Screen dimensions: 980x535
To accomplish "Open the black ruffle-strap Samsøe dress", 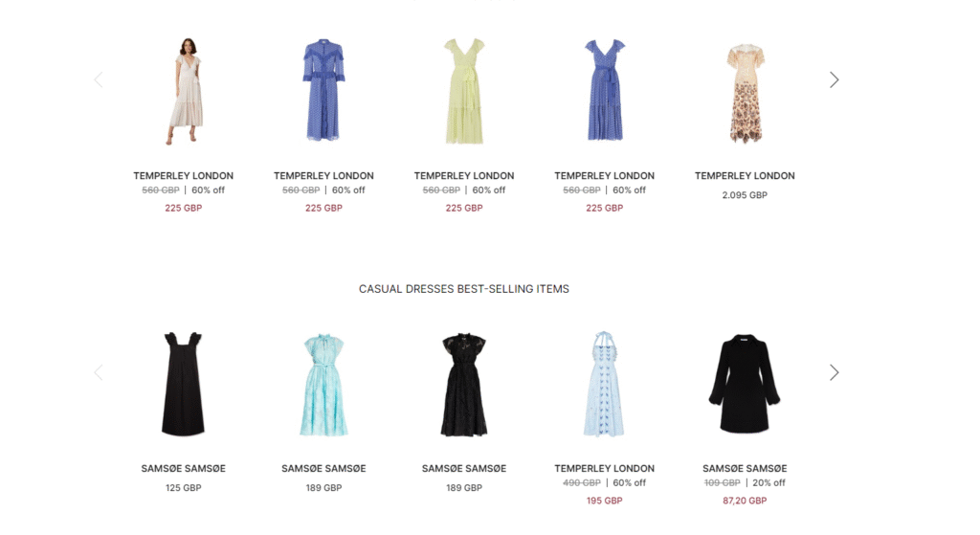I will (x=183, y=384).
